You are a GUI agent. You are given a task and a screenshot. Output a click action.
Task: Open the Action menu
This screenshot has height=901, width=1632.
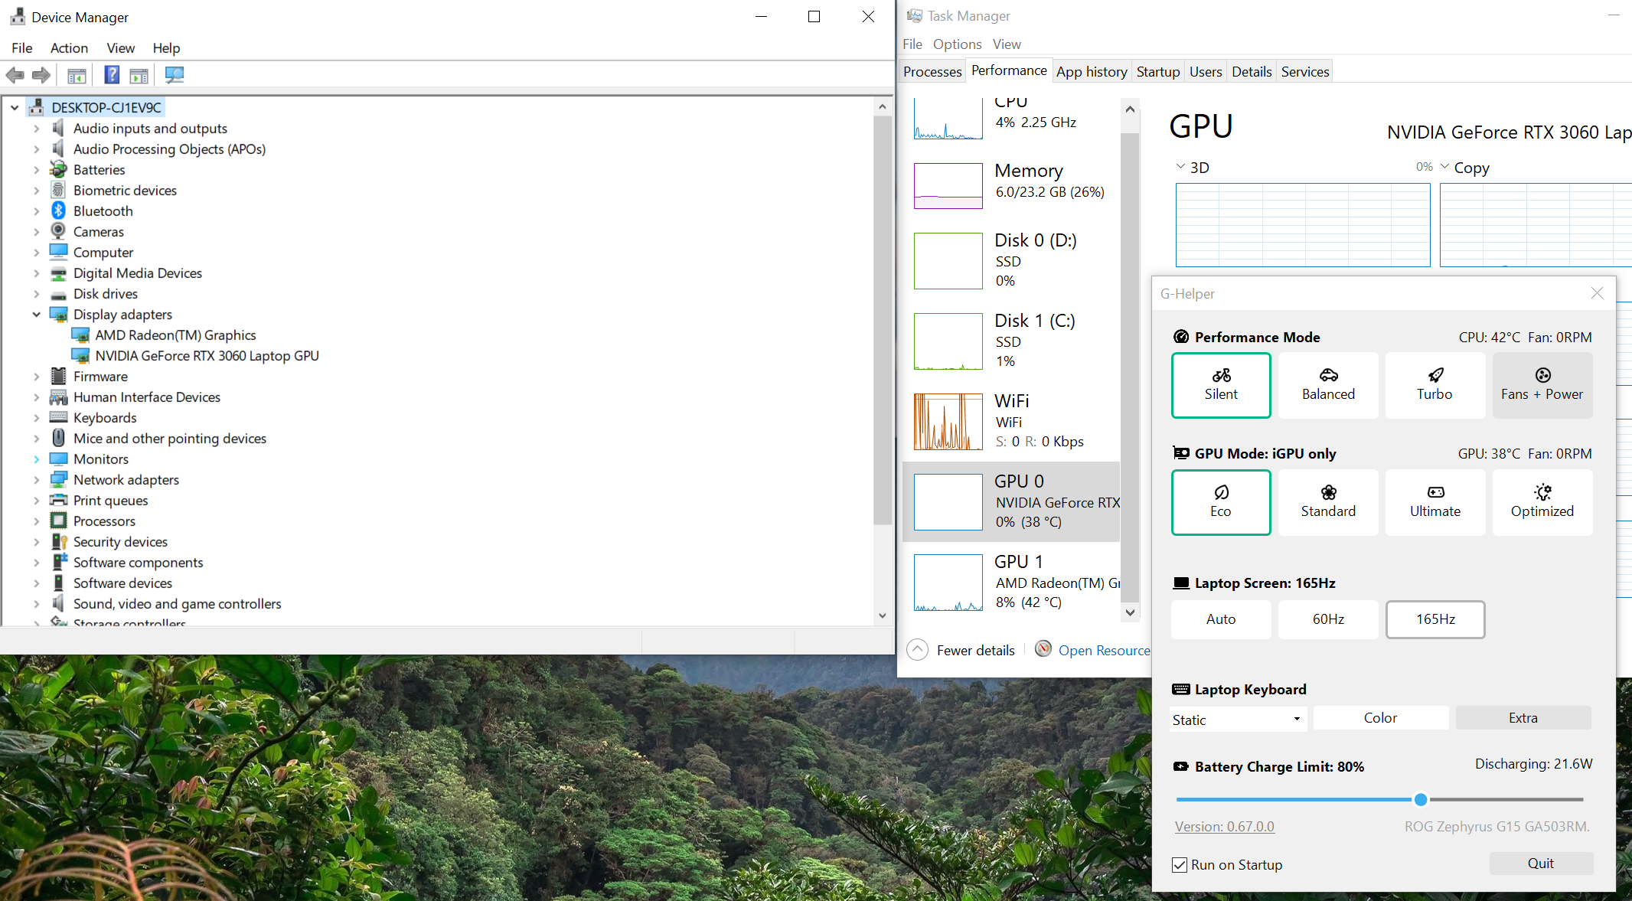tap(69, 47)
